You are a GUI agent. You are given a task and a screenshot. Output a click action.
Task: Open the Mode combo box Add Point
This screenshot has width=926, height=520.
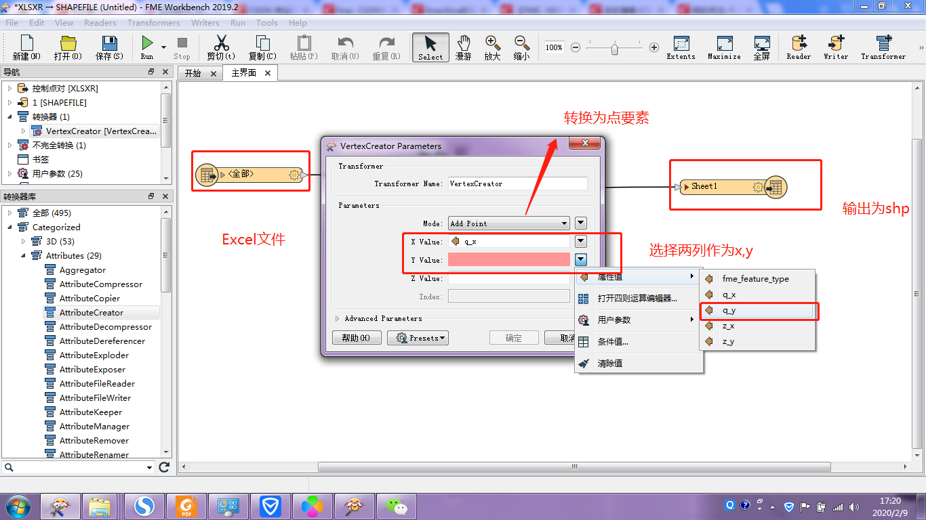[x=509, y=223]
